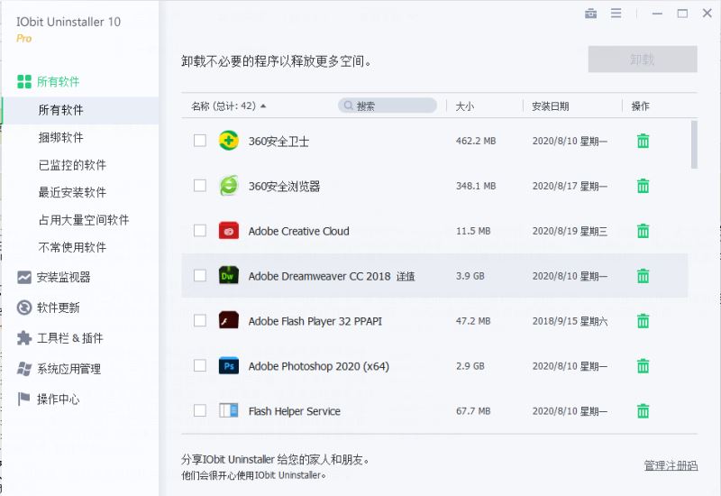This screenshot has height=496, width=721.
Task: Click the toolbox briefcase icon in title bar
Action: pos(591,14)
